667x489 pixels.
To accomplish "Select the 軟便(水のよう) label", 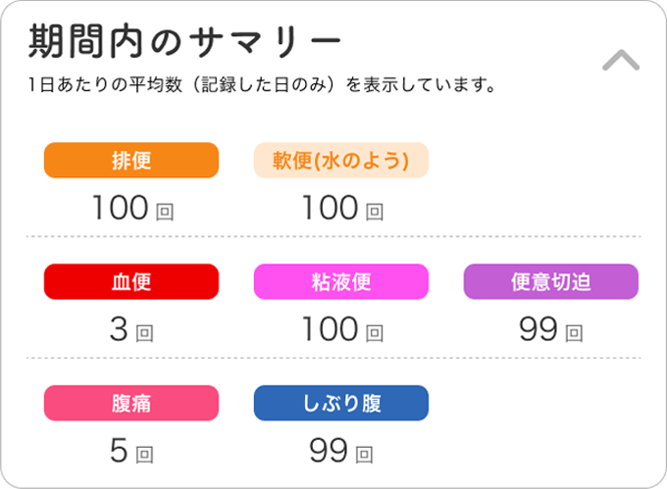I will (341, 160).
